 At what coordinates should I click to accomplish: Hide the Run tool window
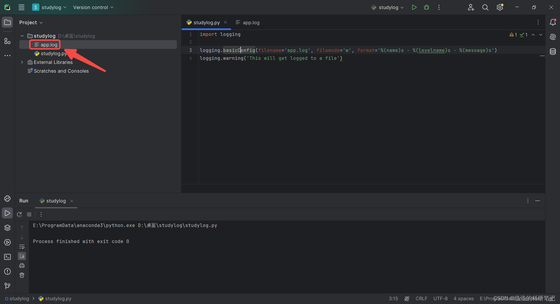[538, 201]
